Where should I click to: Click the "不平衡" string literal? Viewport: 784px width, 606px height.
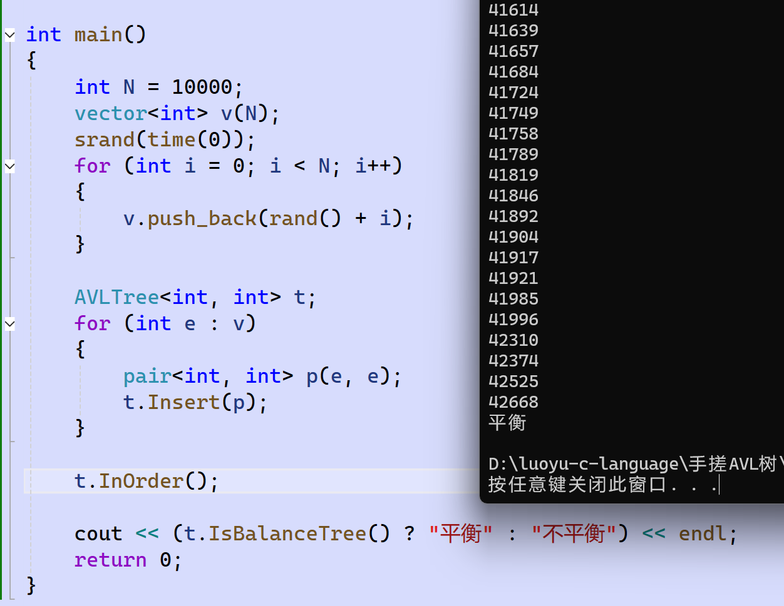574,533
